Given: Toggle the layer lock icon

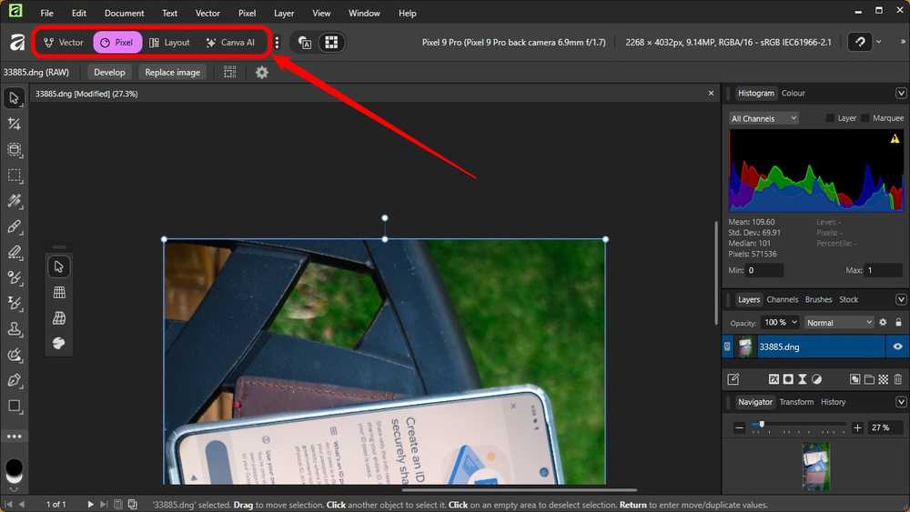Looking at the screenshot, I should [x=898, y=323].
